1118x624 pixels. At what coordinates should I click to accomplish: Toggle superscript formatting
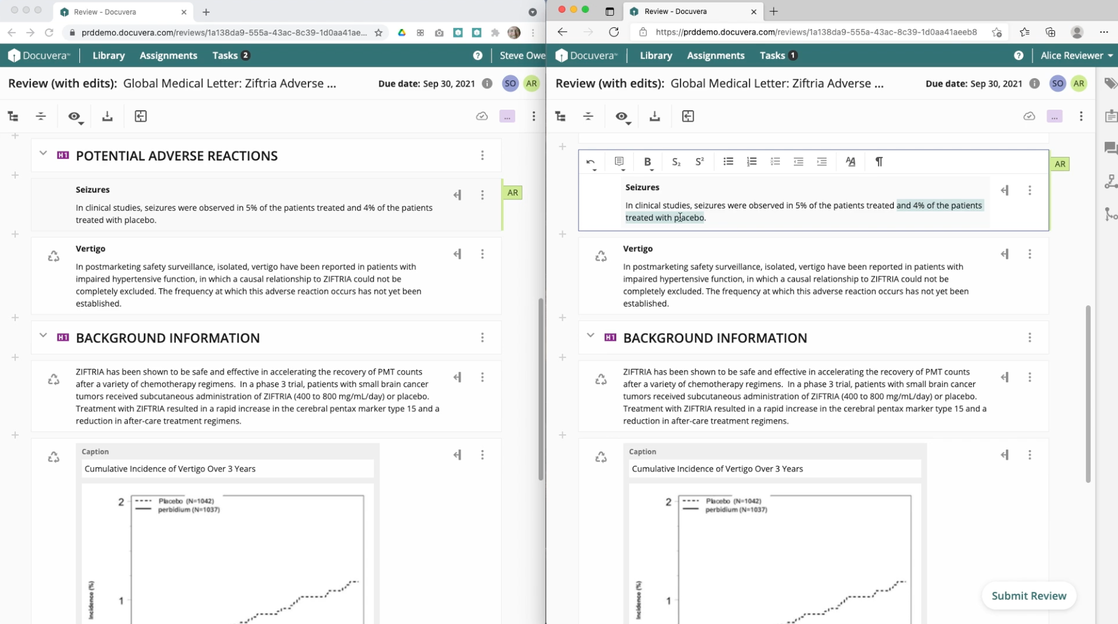pos(699,162)
